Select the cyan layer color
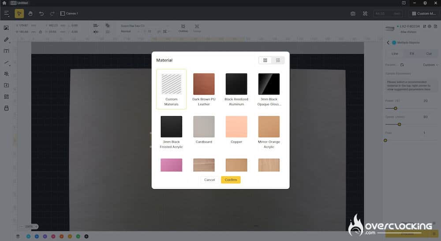The width and height of the screenshot is (441, 241). click(x=28, y=237)
